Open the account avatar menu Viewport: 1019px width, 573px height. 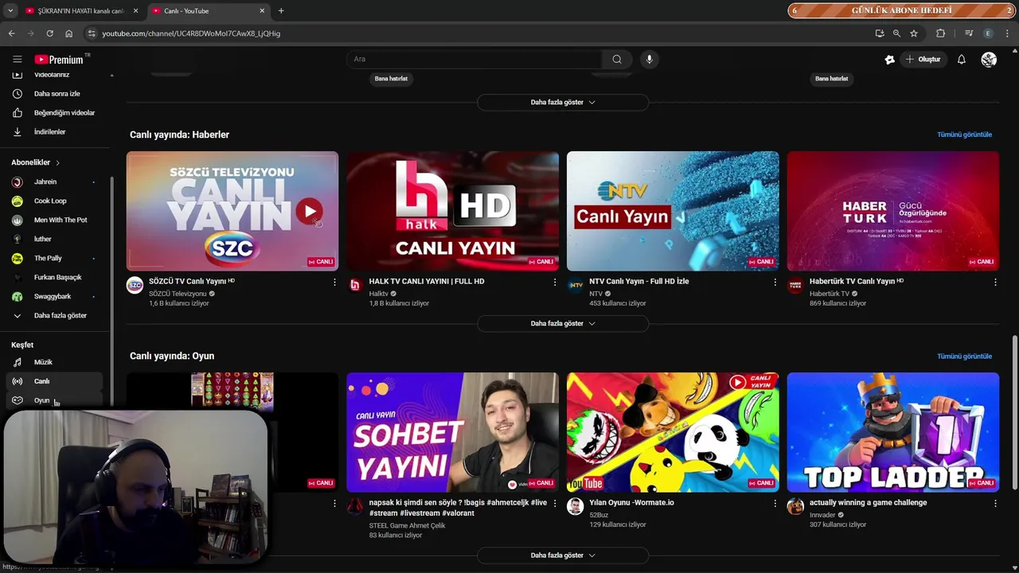(x=989, y=59)
